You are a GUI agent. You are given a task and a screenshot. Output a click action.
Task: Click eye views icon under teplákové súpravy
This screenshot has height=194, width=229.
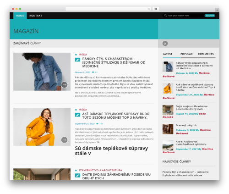tap(97, 124)
